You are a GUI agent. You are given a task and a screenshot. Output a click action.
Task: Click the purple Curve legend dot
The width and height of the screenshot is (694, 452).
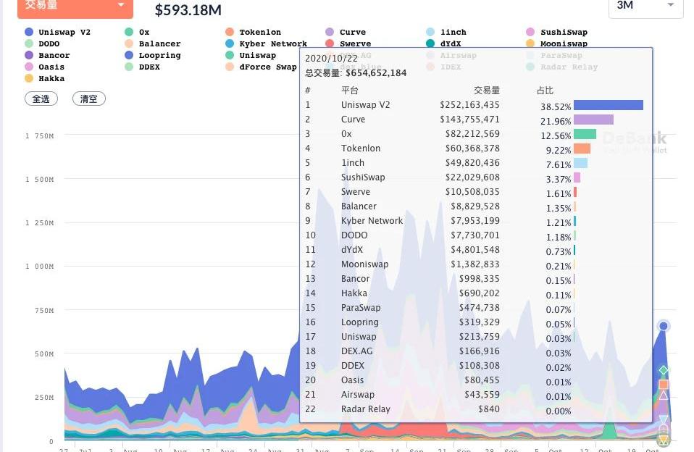330,32
